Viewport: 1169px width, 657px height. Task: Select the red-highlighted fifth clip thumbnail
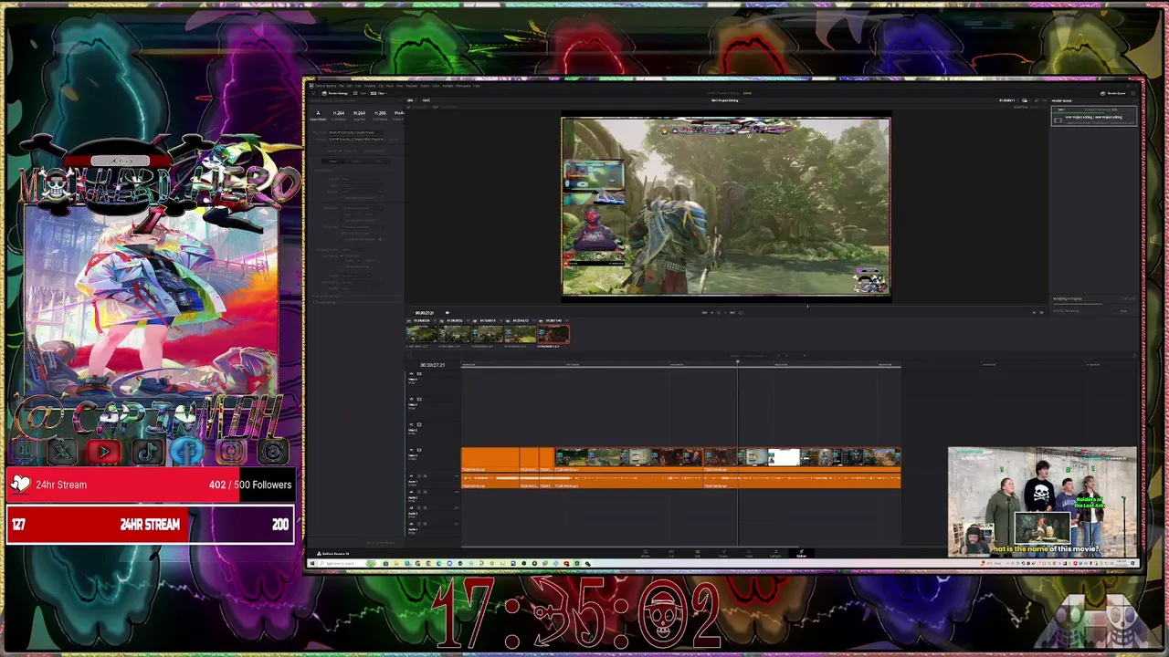click(x=553, y=334)
